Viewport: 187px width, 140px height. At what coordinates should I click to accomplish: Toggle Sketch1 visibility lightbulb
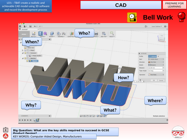pos(27,61)
